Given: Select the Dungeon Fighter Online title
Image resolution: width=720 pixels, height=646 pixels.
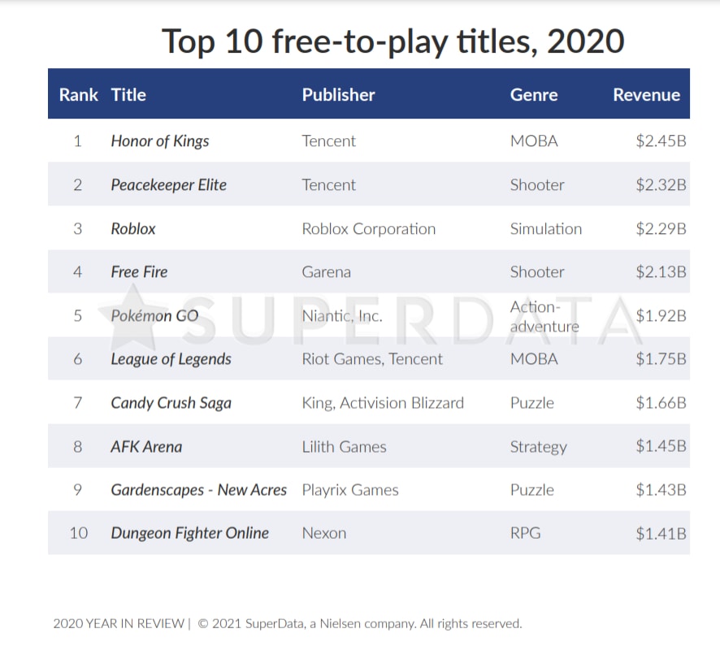Looking at the screenshot, I should [189, 534].
